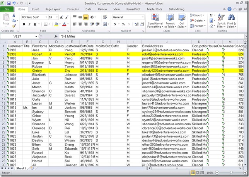Switch to Page Break Preview in status bar
Viewport: 249px width, 177px height.
pyautogui.click(x=202, y=173)
